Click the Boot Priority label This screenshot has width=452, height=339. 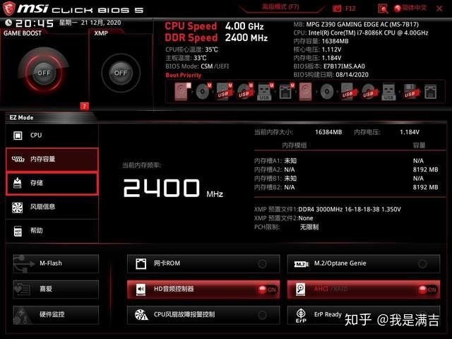pos(184,76)
